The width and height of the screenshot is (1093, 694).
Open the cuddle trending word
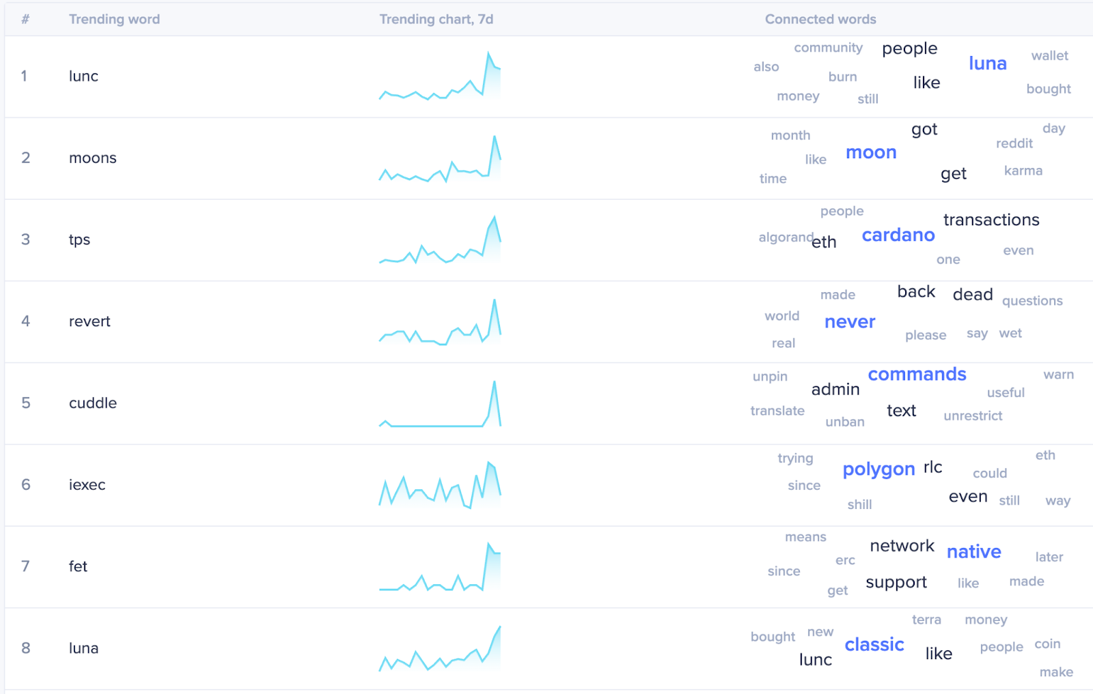click(93, 403)
